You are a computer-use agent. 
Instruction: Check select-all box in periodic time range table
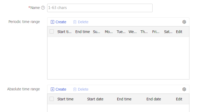[x=52, y=31]
